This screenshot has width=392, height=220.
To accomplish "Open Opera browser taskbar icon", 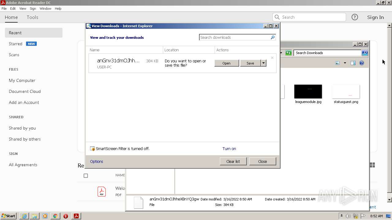I will tap(66, 216).
